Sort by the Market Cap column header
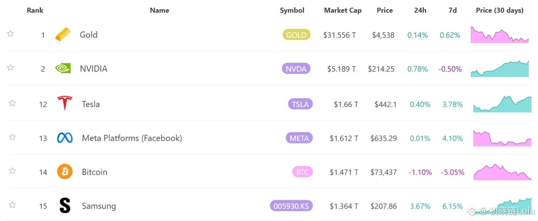The image size is (538, 221). click(x=343, y=10)
